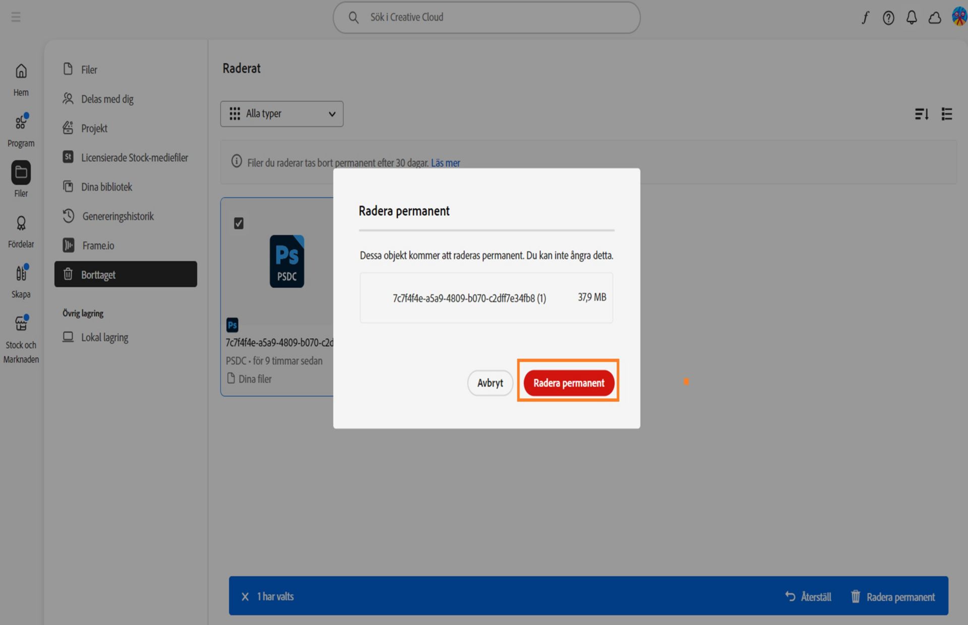Expand the Alla typer dropdown
Screen dimensions: 968x625
[282, 114]
